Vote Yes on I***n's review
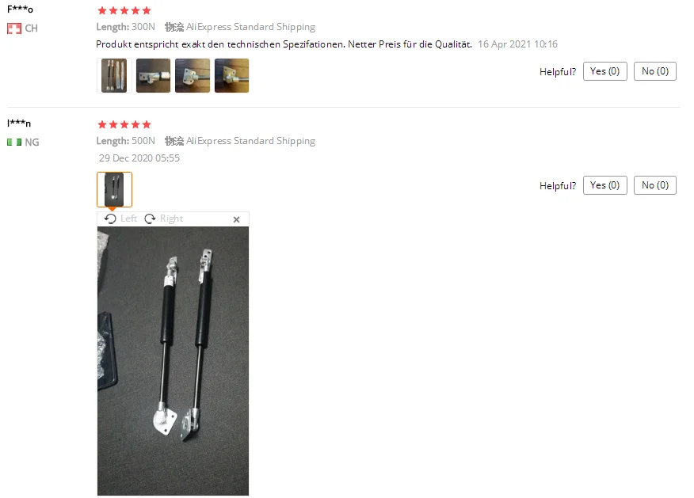This screenshot has width=694, height=498. pos(605,185)
